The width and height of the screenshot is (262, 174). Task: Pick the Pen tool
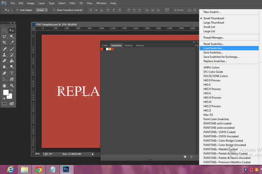coord(5,73)
